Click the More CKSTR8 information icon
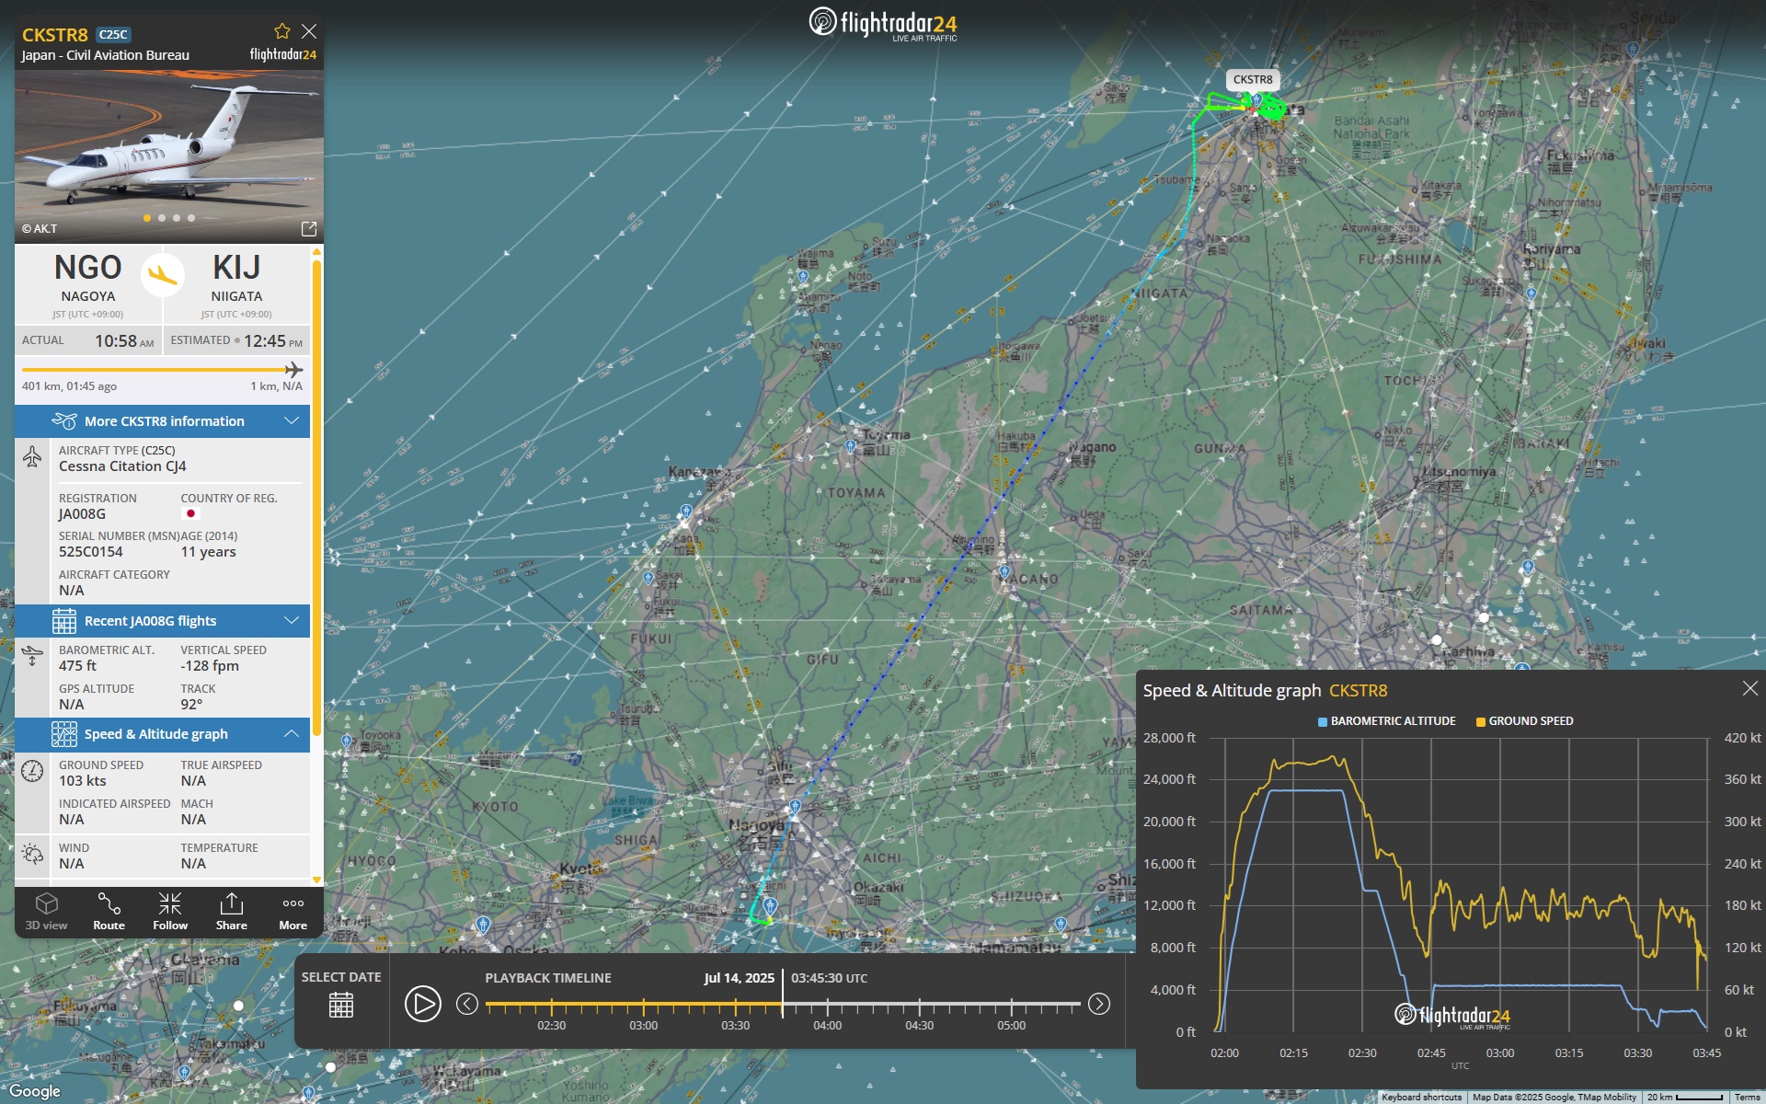The width and height of the screenshot is (1766, 1104). 64,420
